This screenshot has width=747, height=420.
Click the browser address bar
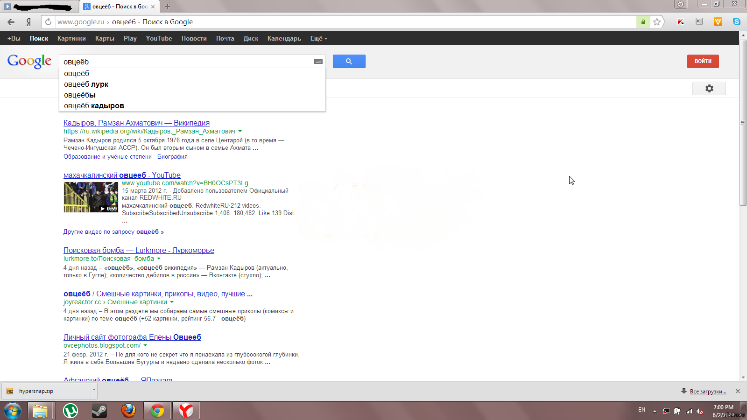pos(345,22)
